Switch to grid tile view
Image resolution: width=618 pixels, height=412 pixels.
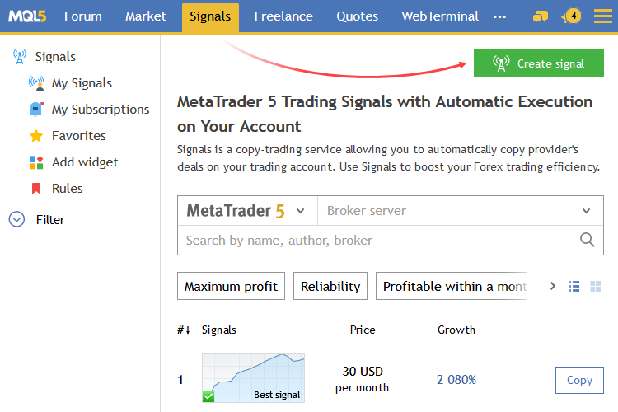(595, 286)
